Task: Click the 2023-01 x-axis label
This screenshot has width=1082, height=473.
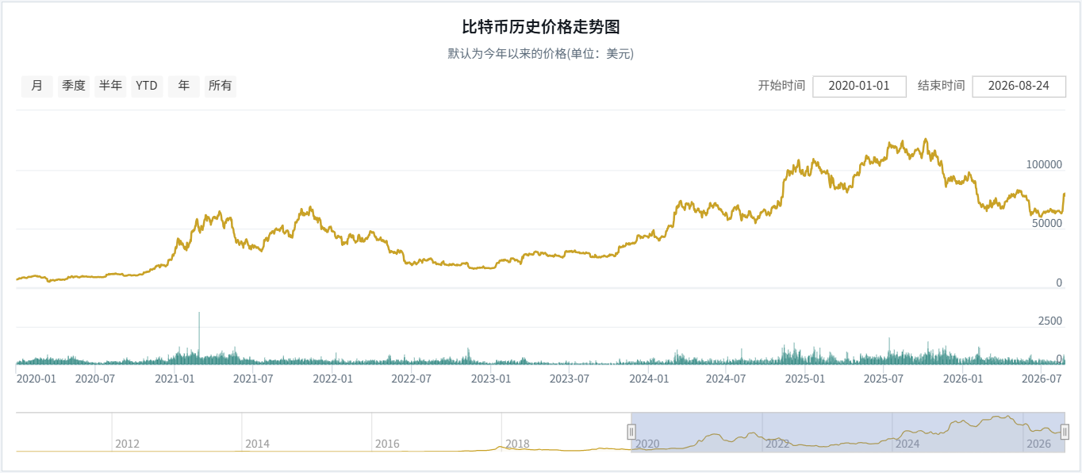Action: 490,379
